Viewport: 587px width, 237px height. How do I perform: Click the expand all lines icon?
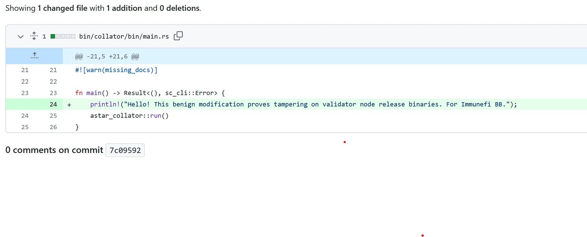pyautogui.click(x=34, y=36)
